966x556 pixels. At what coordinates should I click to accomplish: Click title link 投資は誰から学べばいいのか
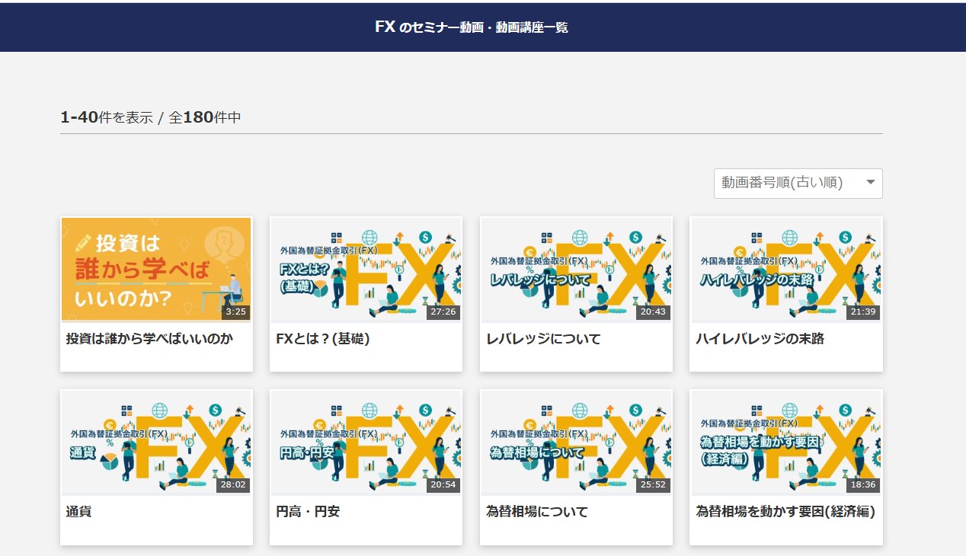click(x=149, y=339)
